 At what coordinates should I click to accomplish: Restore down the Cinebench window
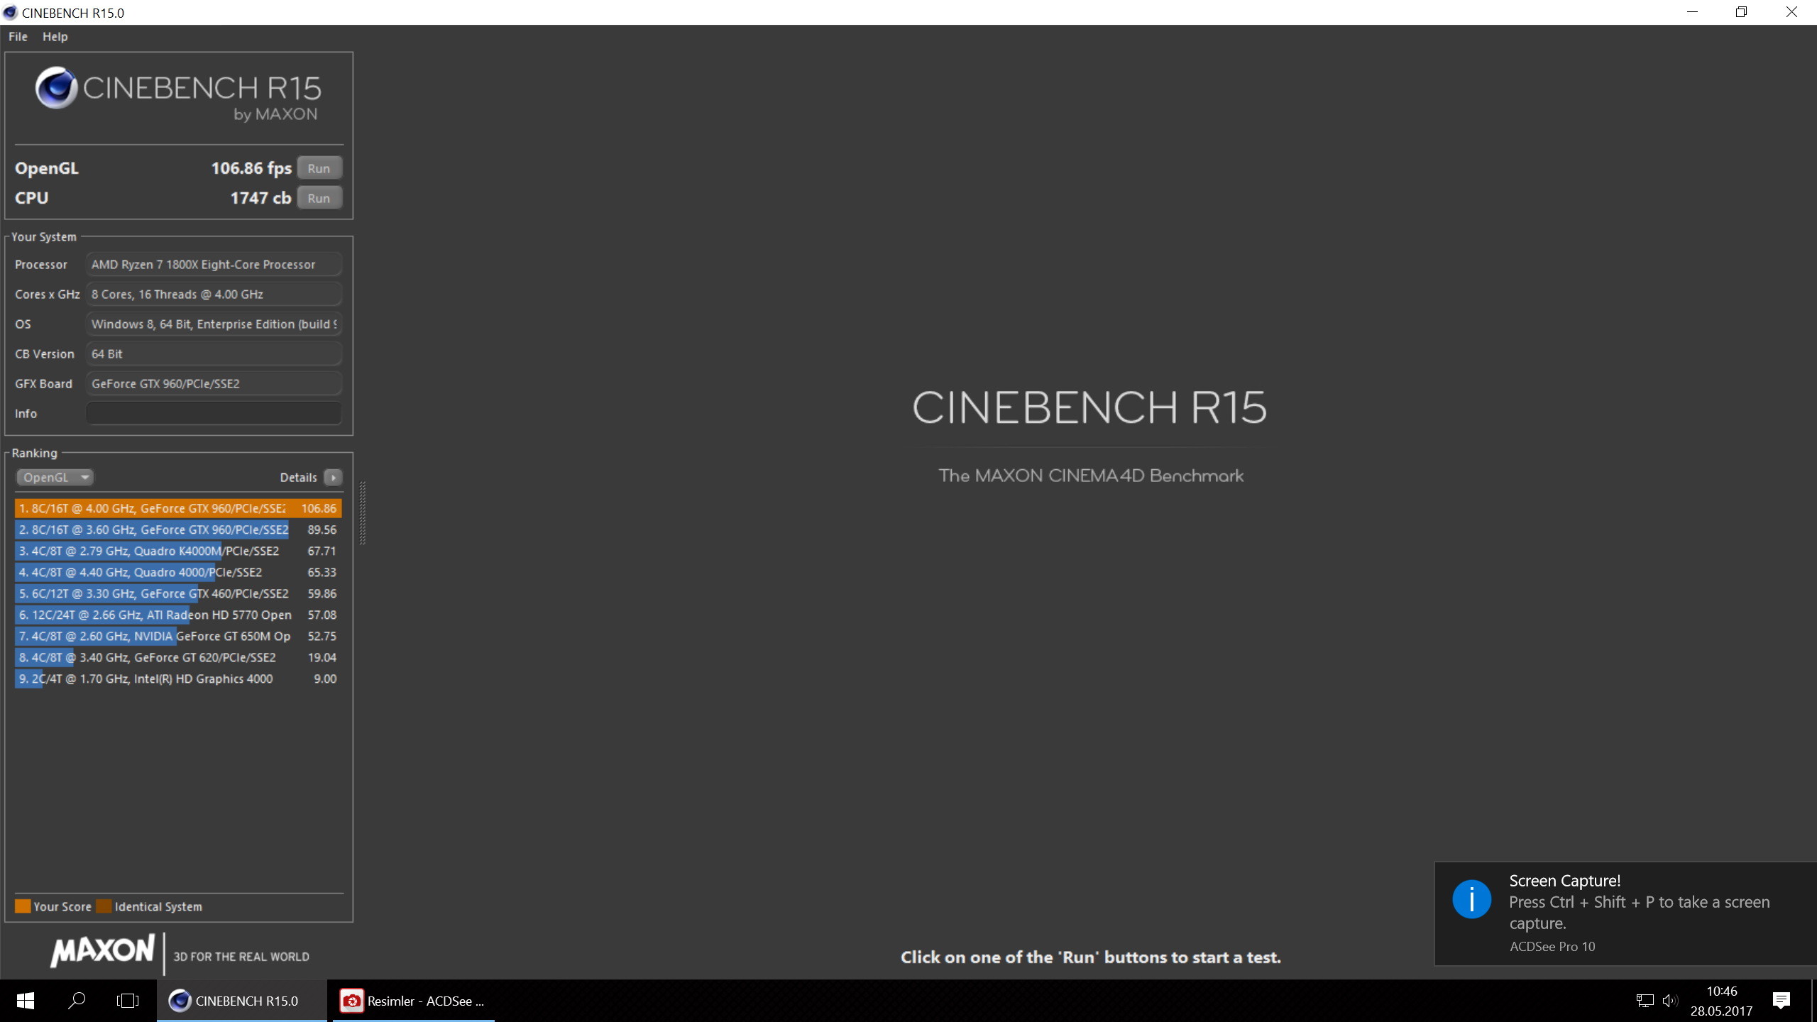(1741, 12)
